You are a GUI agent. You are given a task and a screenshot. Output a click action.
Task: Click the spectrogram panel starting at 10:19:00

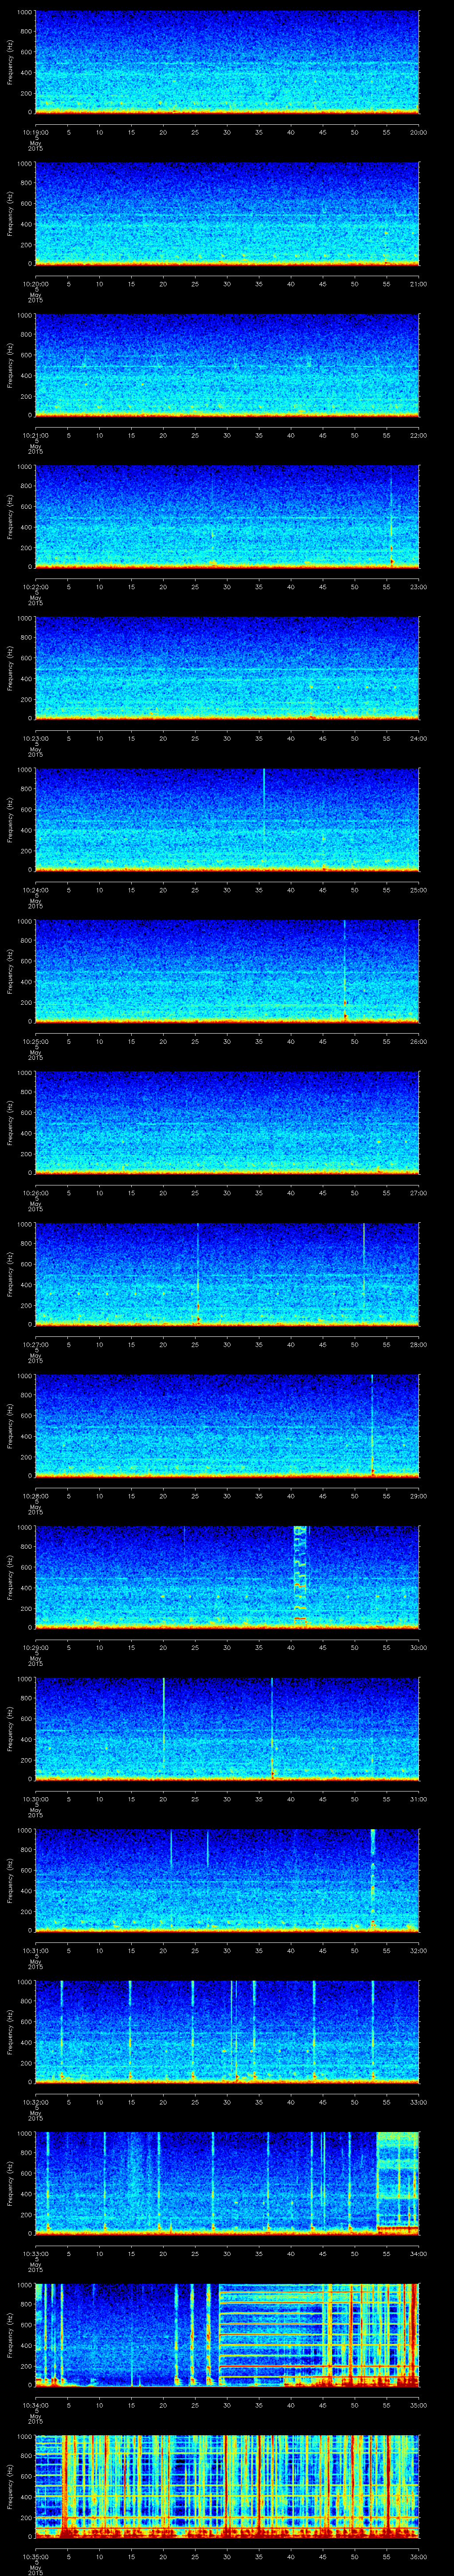click(x=227, y=62)
